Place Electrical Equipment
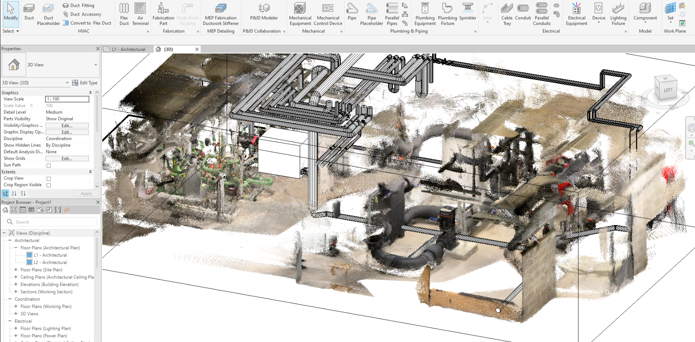Screen dimensions: 695x342 576,14
